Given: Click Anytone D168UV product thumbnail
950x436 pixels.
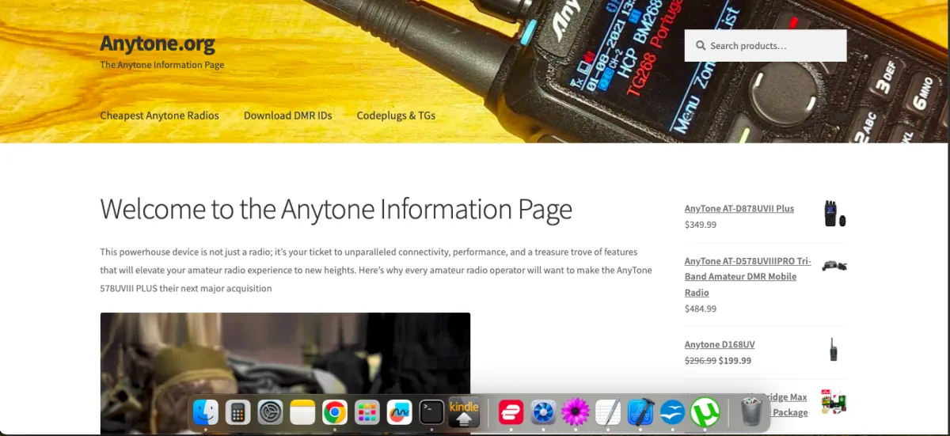Looking at the screenshot, I should point(834,350).
